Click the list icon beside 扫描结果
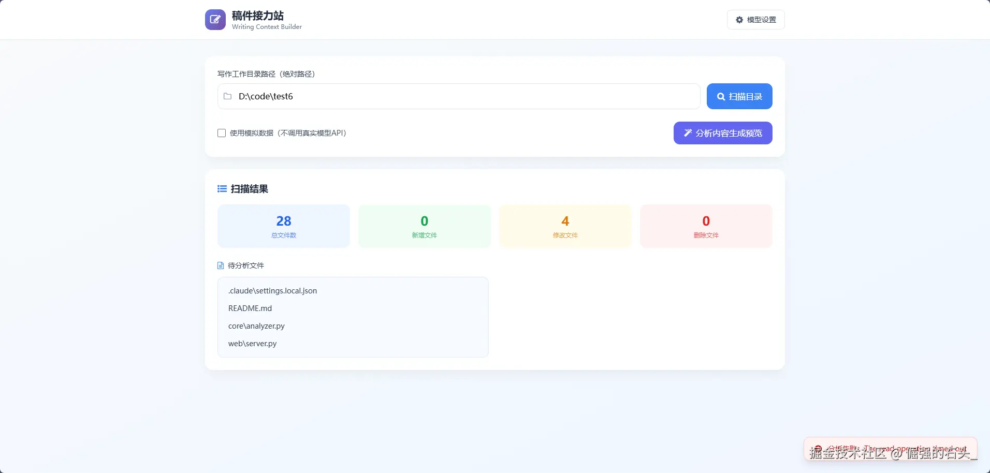This screenshot has height=473, width=990. tap(222, 189)
